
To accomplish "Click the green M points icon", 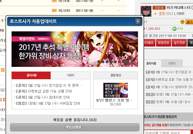I will point(174,29).
